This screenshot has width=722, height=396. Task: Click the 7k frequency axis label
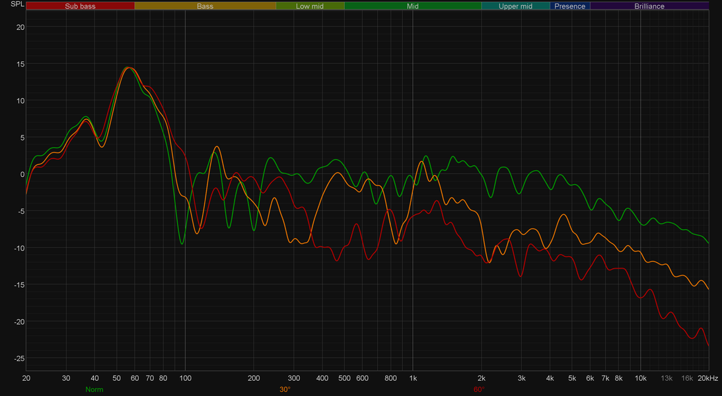coord(605,379)
